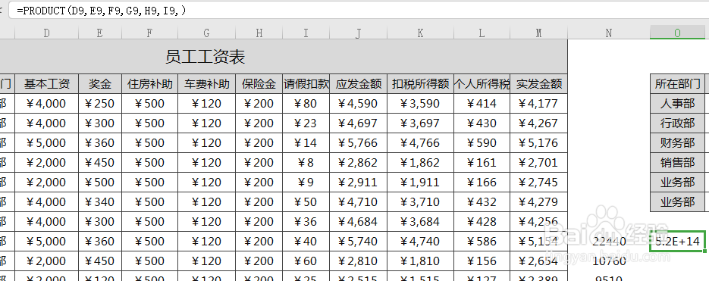Select the 行政部 cell

coord(677,123)
